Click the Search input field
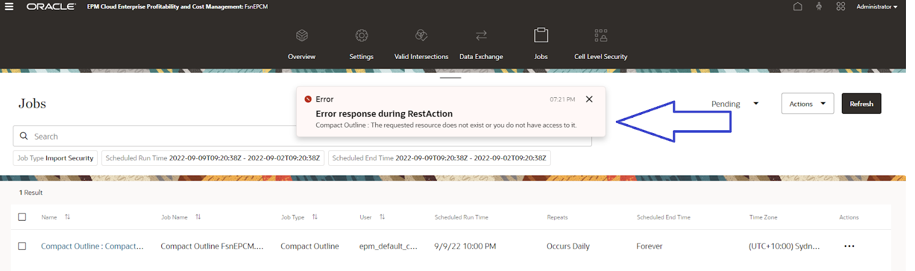 coord(302,136)
